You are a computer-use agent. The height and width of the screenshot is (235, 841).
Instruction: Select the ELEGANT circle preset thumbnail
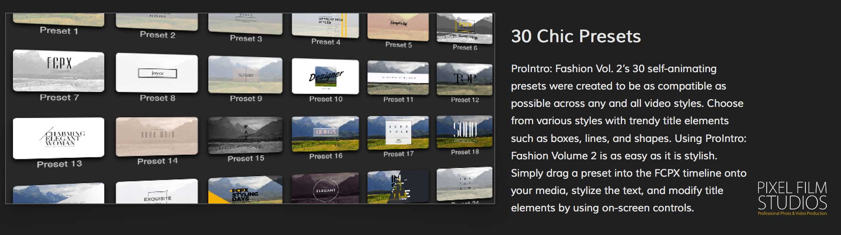(325, 188)
